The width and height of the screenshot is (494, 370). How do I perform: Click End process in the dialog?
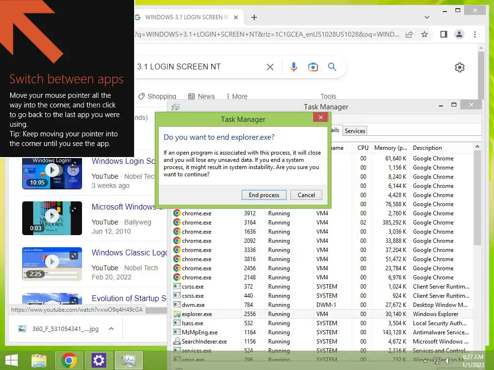click(264, 195)
